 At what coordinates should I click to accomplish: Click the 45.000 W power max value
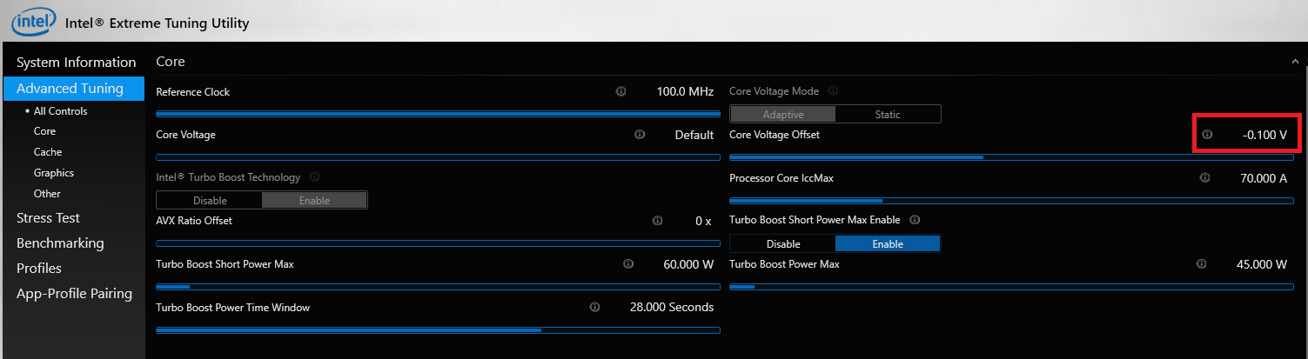click(1262, 263)
